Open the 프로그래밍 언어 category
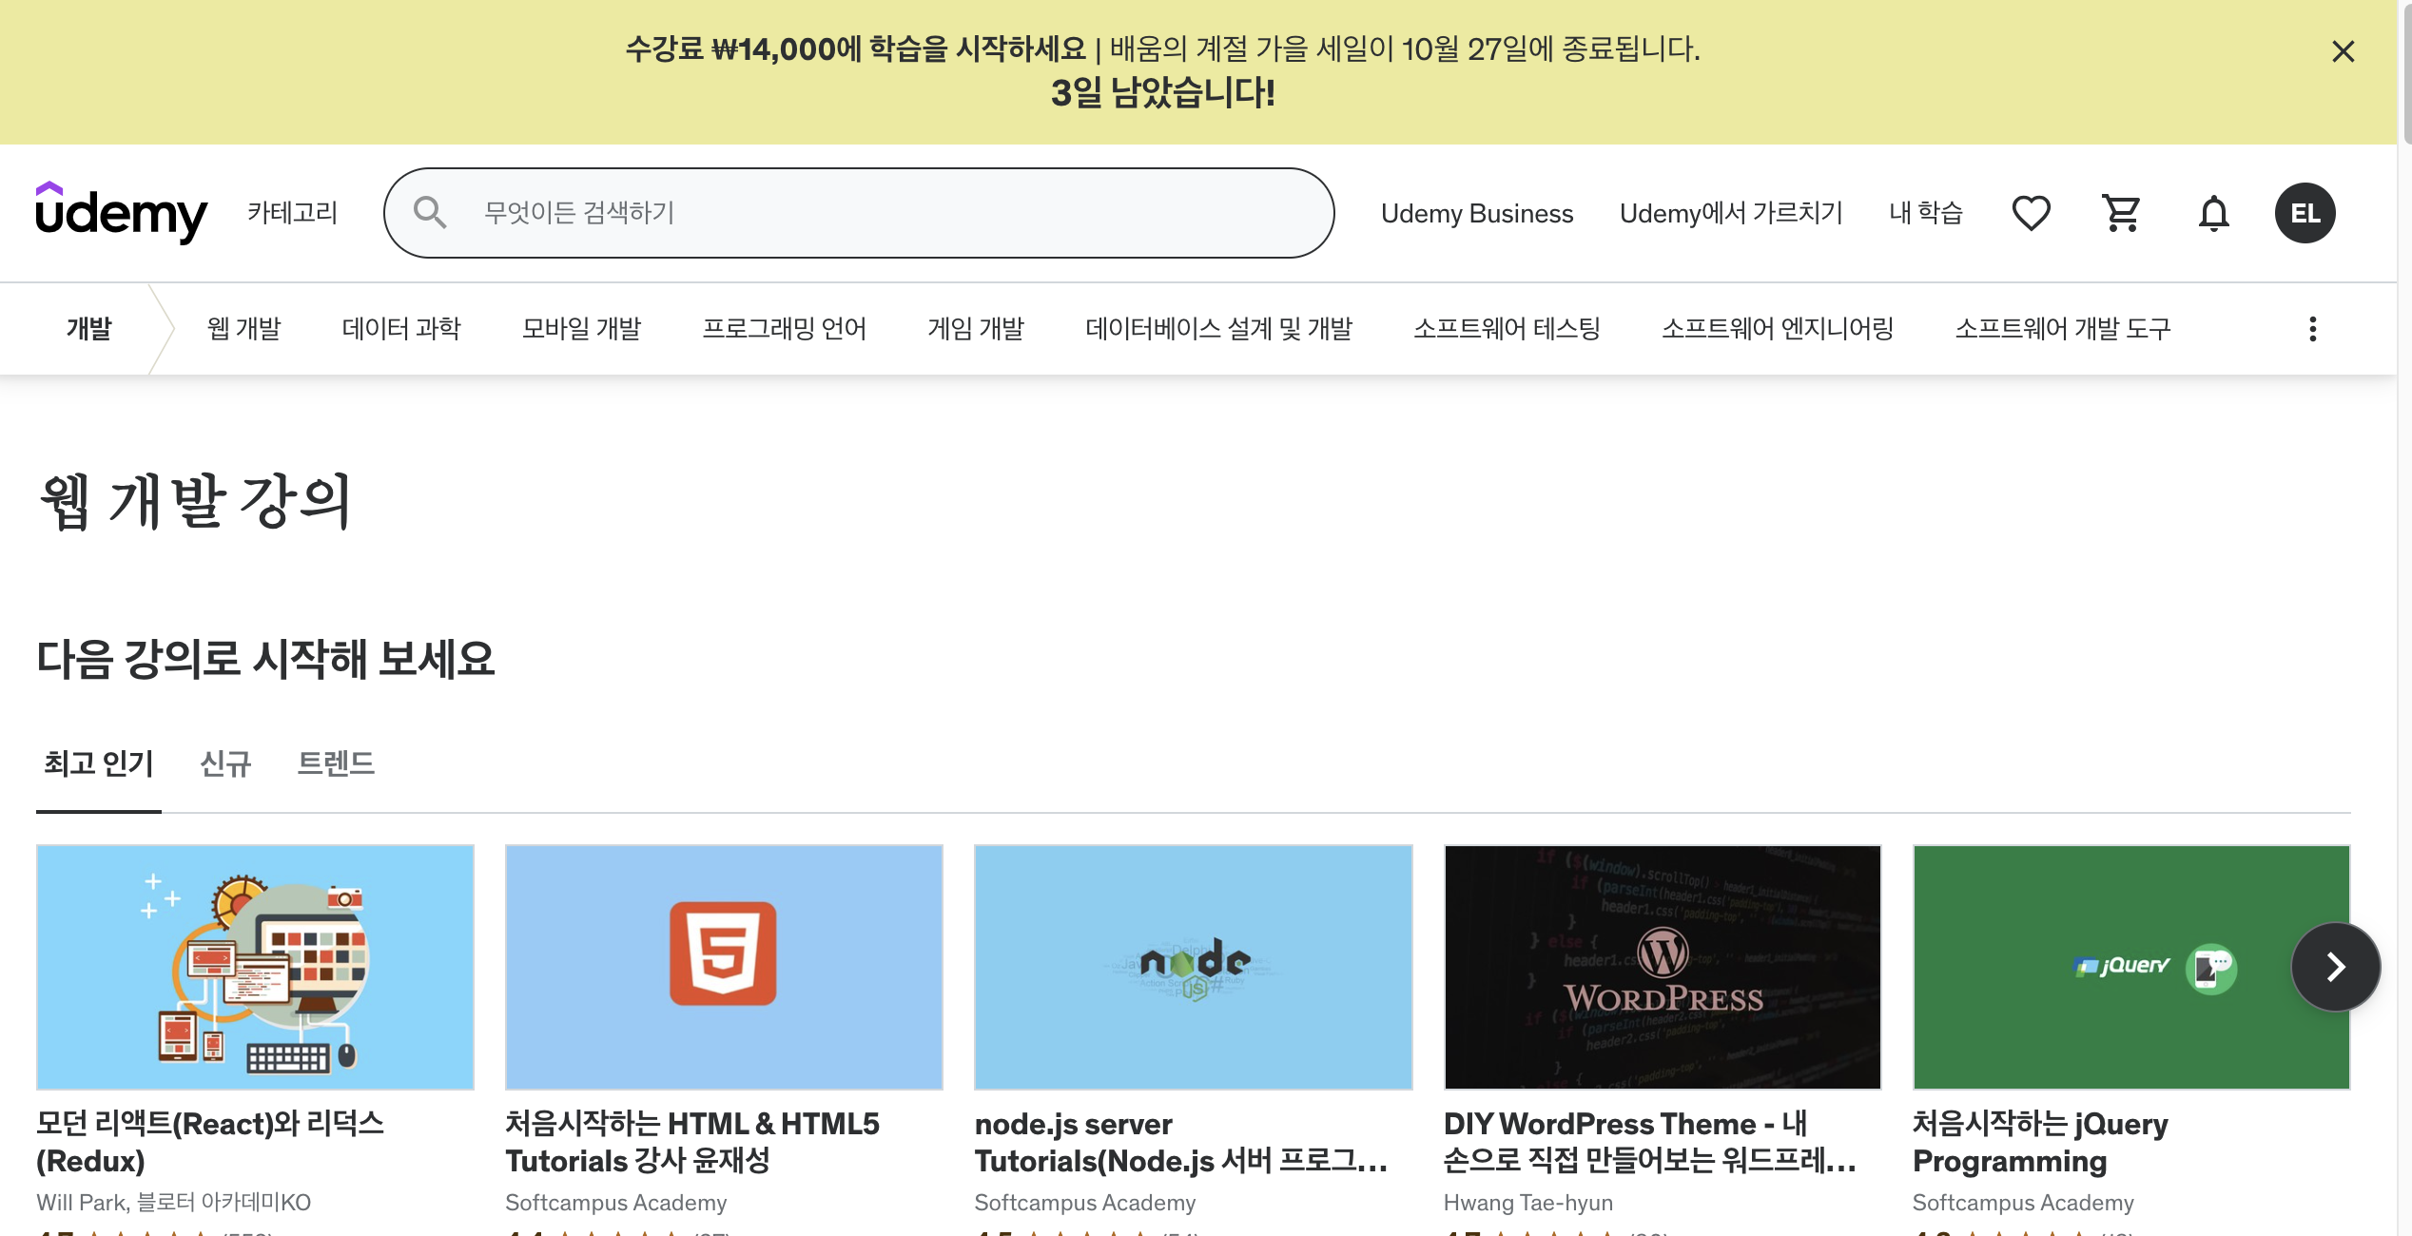Viewport: 2412px width, 1236px height. pyautogui.click(x=784, y=329)
